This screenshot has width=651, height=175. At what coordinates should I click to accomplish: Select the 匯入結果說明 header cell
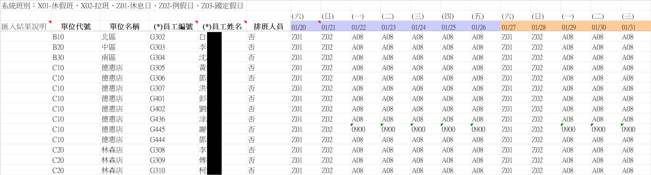[24, 27]
